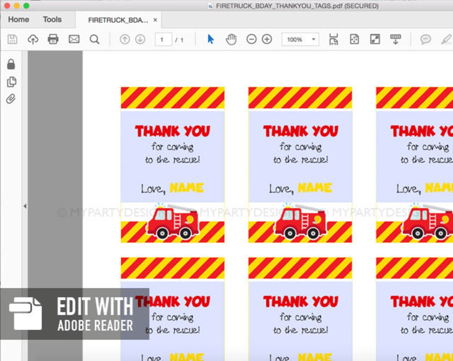This screenshot has width=453, height=361.
Task: Show the attachments paperclip panel
Action: 11,99
